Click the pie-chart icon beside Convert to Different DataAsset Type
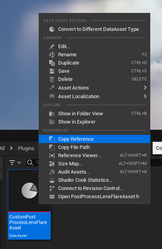Viewport: 162px width, 249px height. [52, 29]
